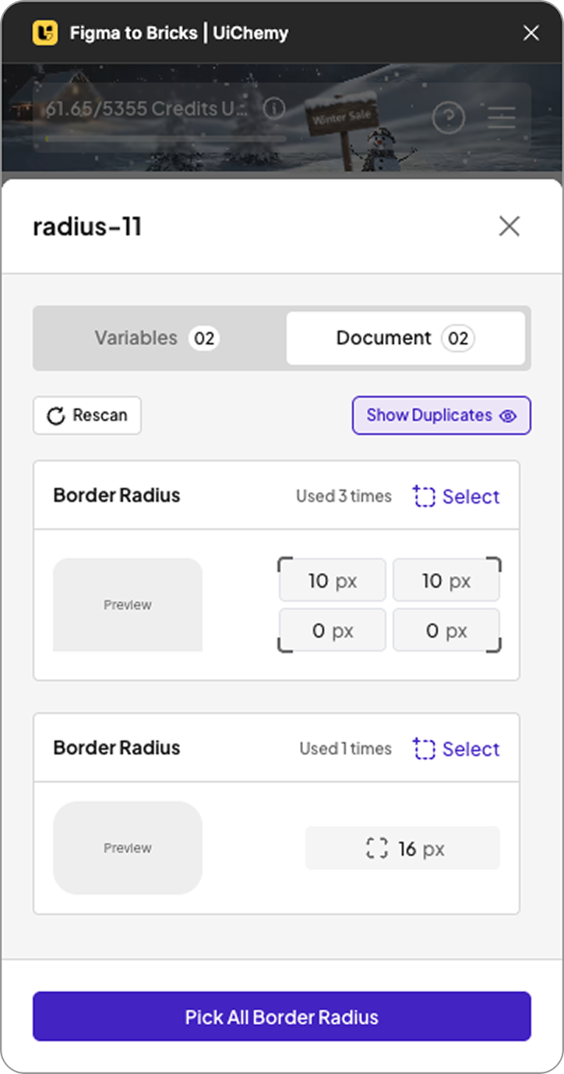The width and height of the screenshot is (564, 1074).
Task: Toggle Show Duplicates visibility
Action: [x=441, y=415]
